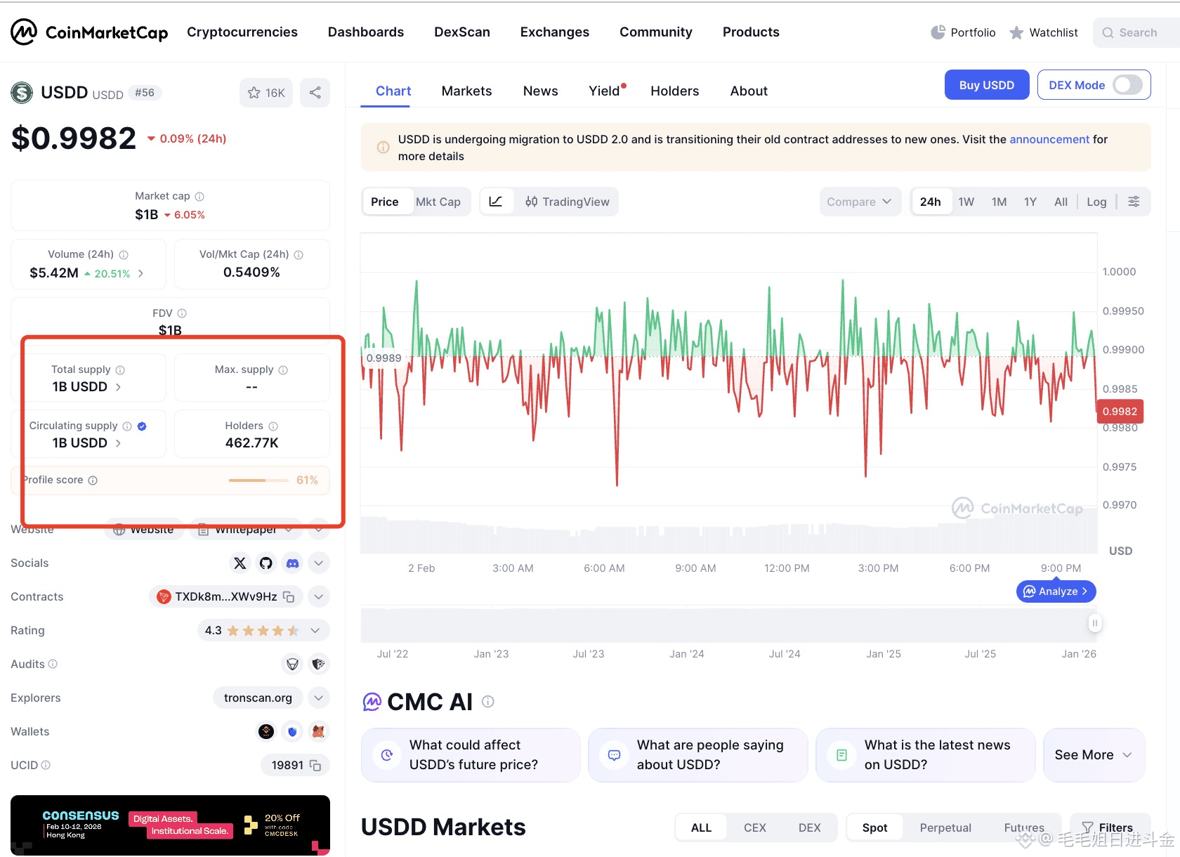
Task: Open the Yield tab
Action: (605, 91)
